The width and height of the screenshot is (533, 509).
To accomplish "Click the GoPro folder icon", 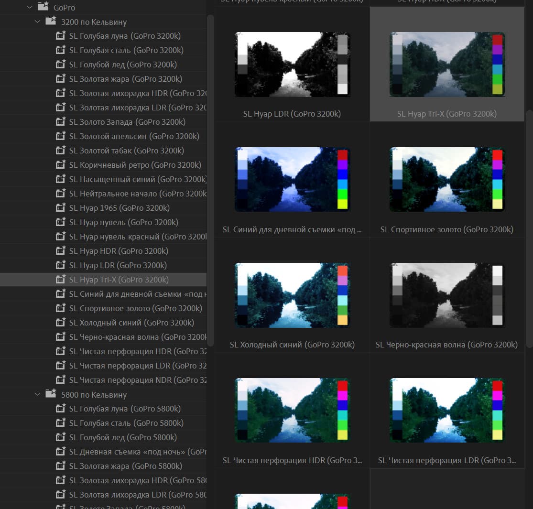I will 43,6.
